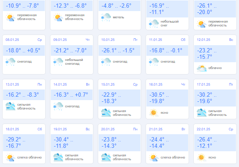
Task: Select the date 20.01.25
Action: [x=108, y=129]
